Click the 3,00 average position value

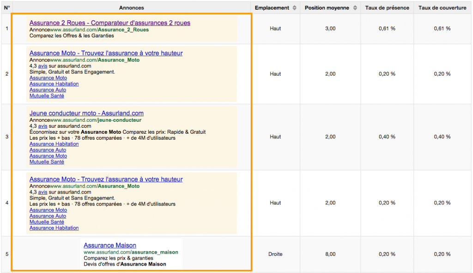coord(330,29)
